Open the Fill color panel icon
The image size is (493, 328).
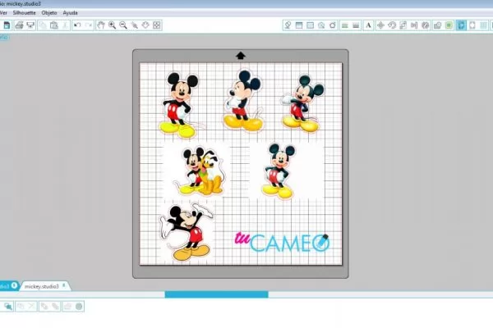(288, 25)
